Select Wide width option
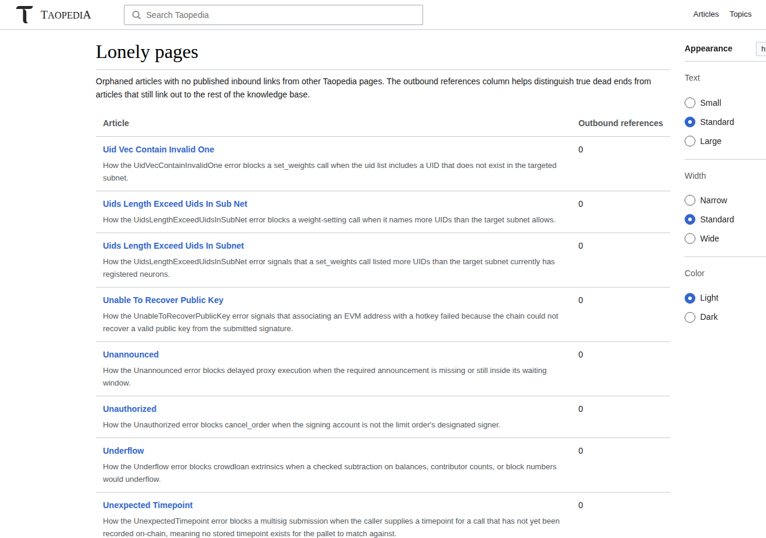This screenshot has width=766, height=538. pyautogui.click(x=690, y=239)
